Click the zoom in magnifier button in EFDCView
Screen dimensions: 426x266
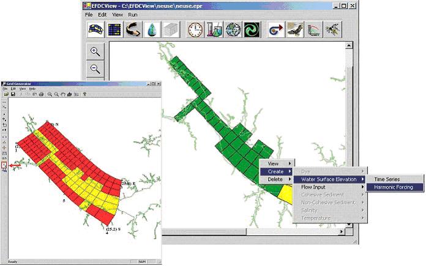tap(95, 51)
